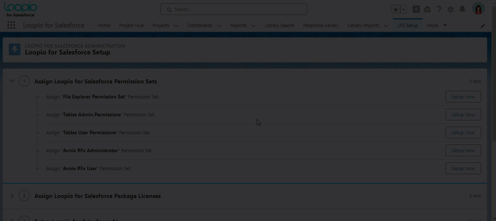Expand the Package Licenses step two section
Image resolution: width=496 pixels, height=221 pixels.
click(x=12, y=196)
